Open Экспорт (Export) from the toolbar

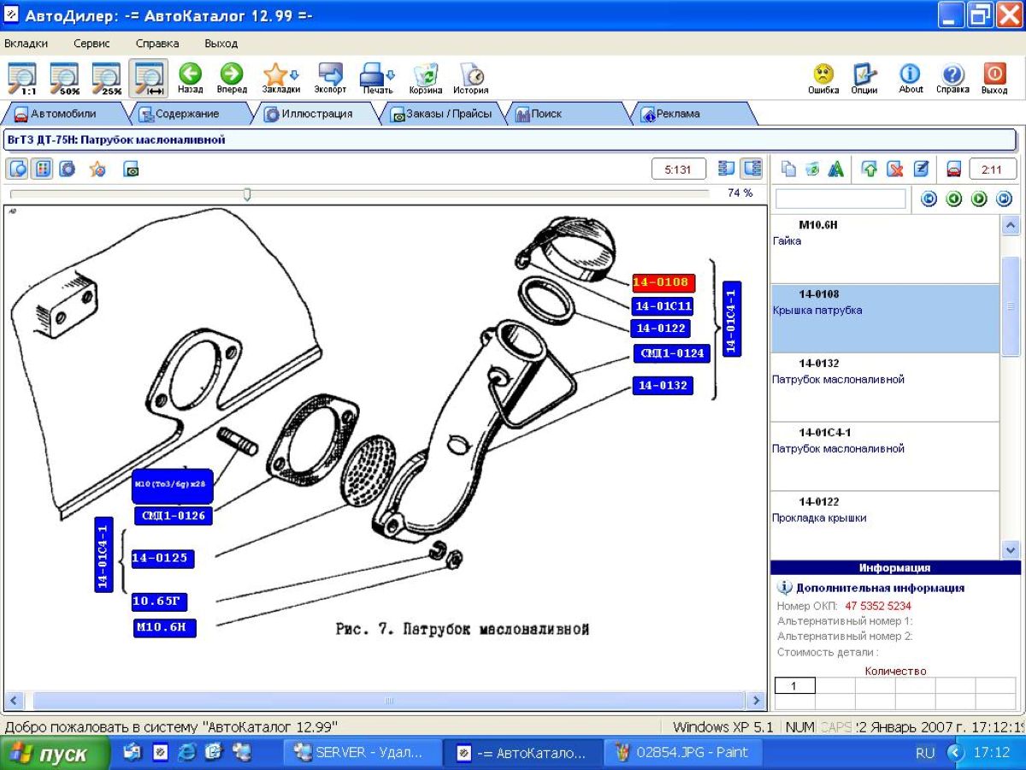click(x=330, y=77)
